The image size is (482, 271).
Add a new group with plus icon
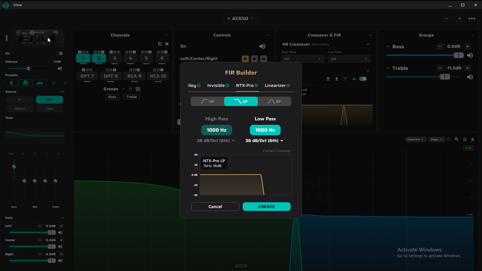[138, 89]
